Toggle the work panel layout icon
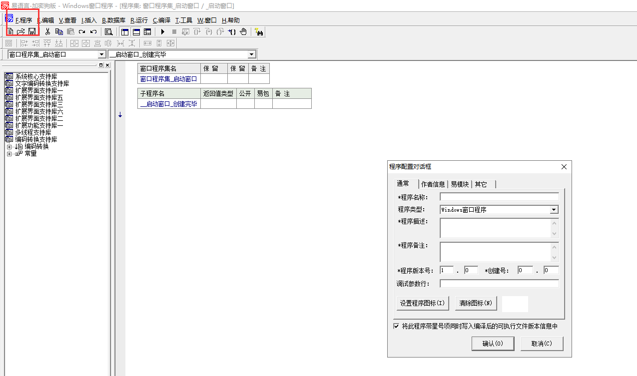This screenshot has width=637, height=376. [x=125, y=31]
